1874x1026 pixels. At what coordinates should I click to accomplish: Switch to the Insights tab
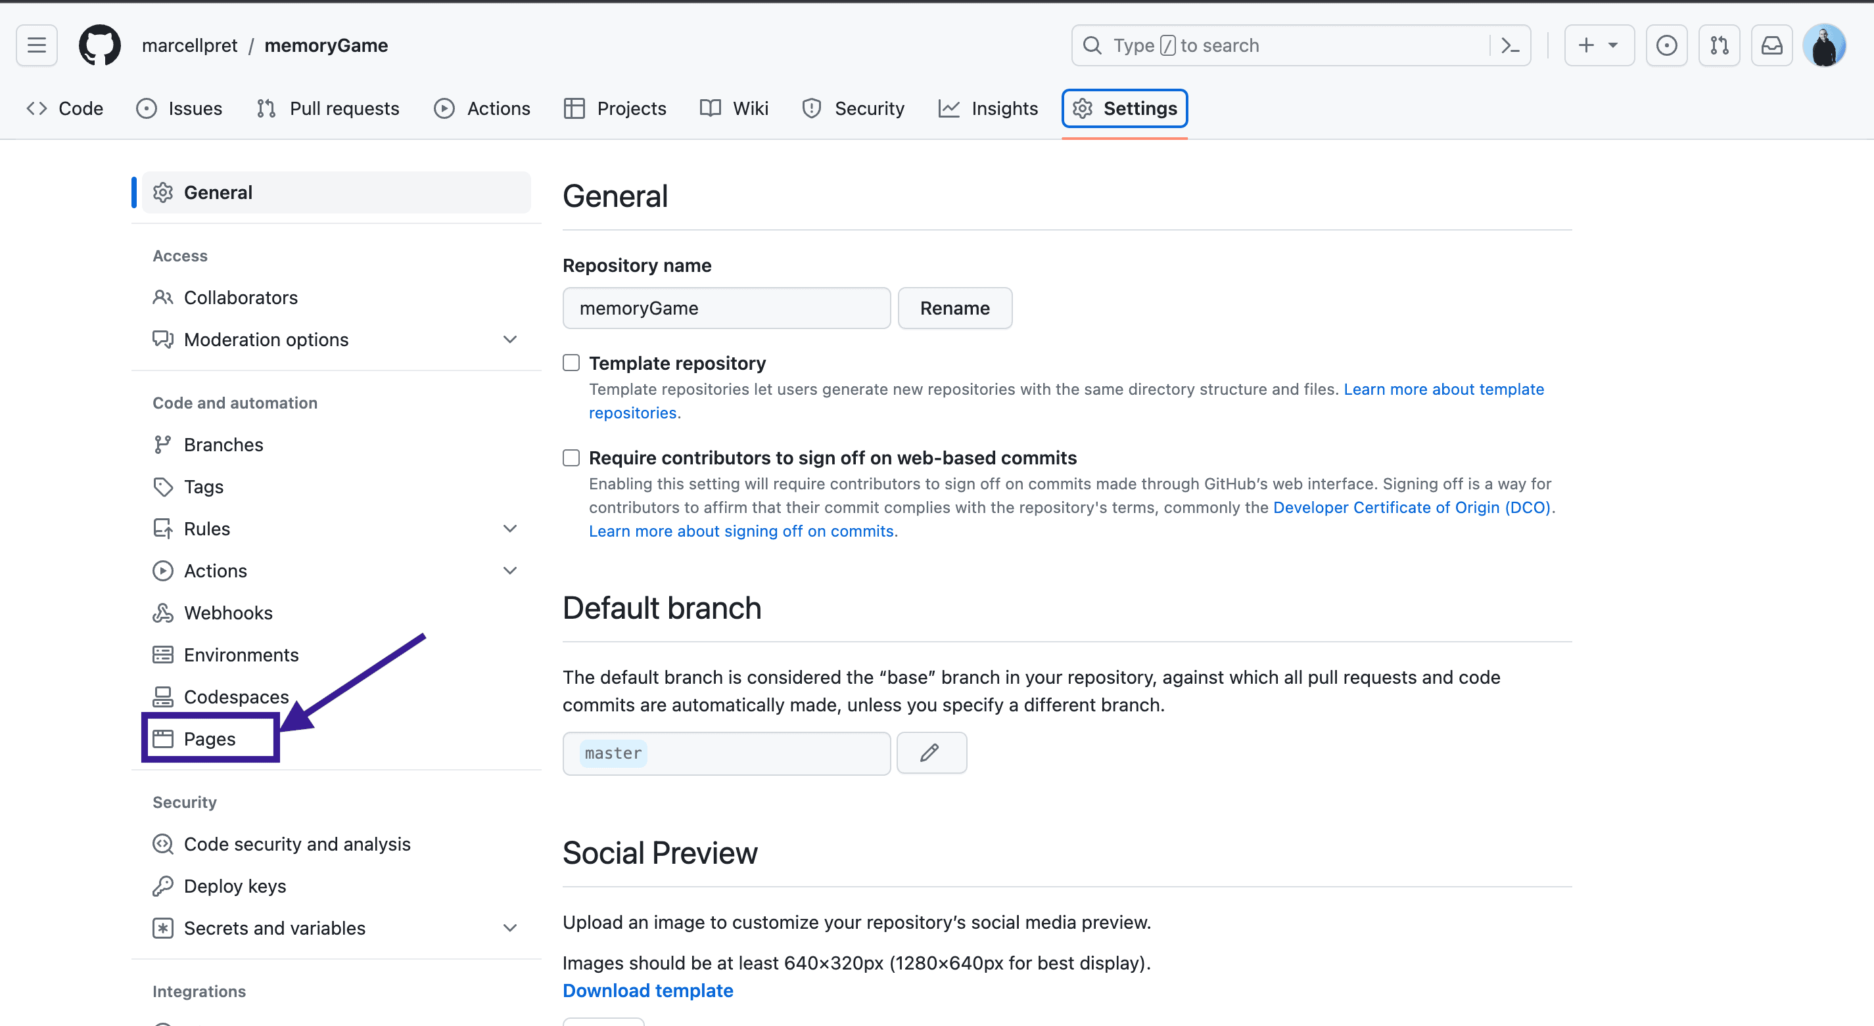(x=1004, y=108)
